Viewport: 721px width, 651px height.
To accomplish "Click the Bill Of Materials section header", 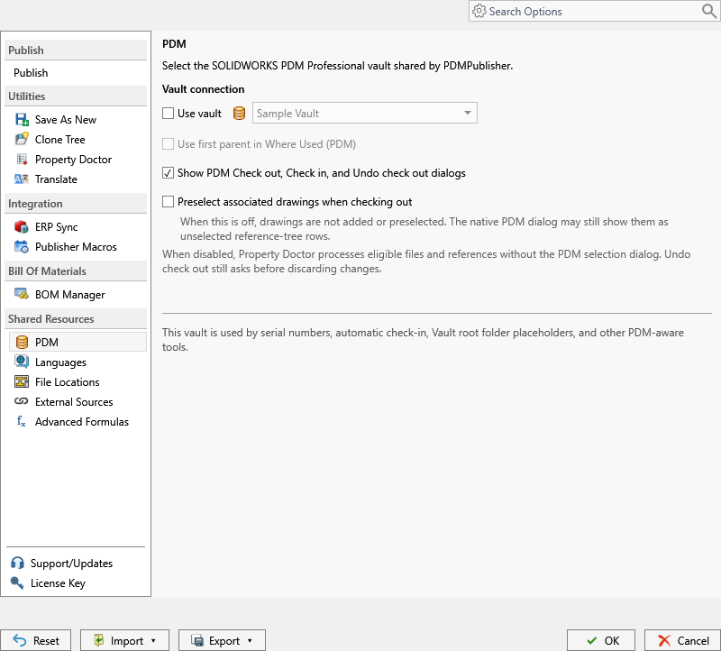I will [x=76, y=271].
